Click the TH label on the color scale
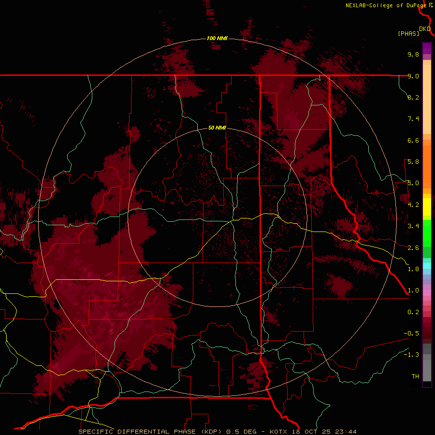This screenshot has height=435, width=435. click(415, 377)
